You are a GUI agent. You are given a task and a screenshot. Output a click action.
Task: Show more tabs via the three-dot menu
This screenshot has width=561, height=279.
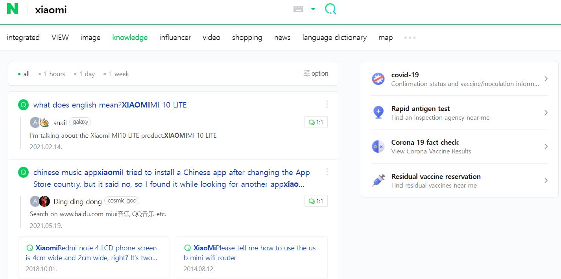(x=410, y=38)
